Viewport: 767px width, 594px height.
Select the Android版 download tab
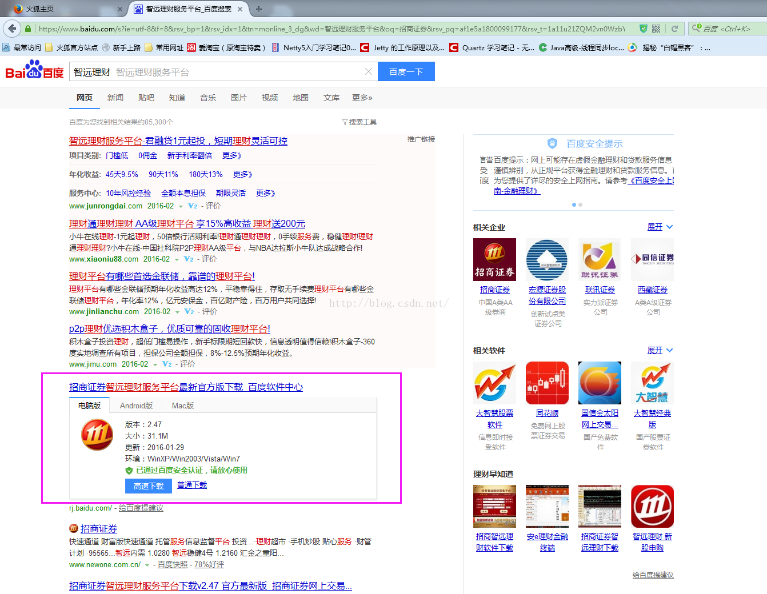coord(136,406)
